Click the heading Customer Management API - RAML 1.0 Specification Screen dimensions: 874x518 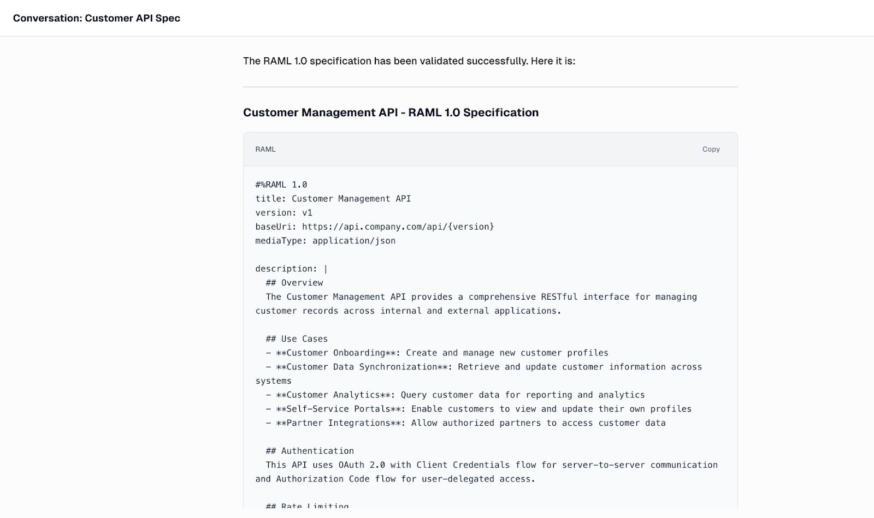pos(391,112)
